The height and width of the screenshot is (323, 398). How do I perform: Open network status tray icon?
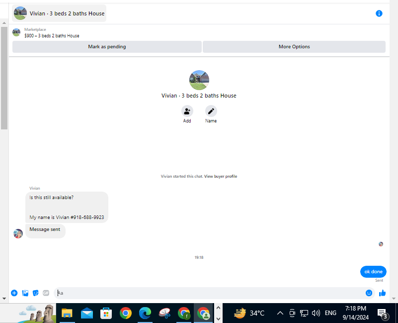[x=304, y=313]
